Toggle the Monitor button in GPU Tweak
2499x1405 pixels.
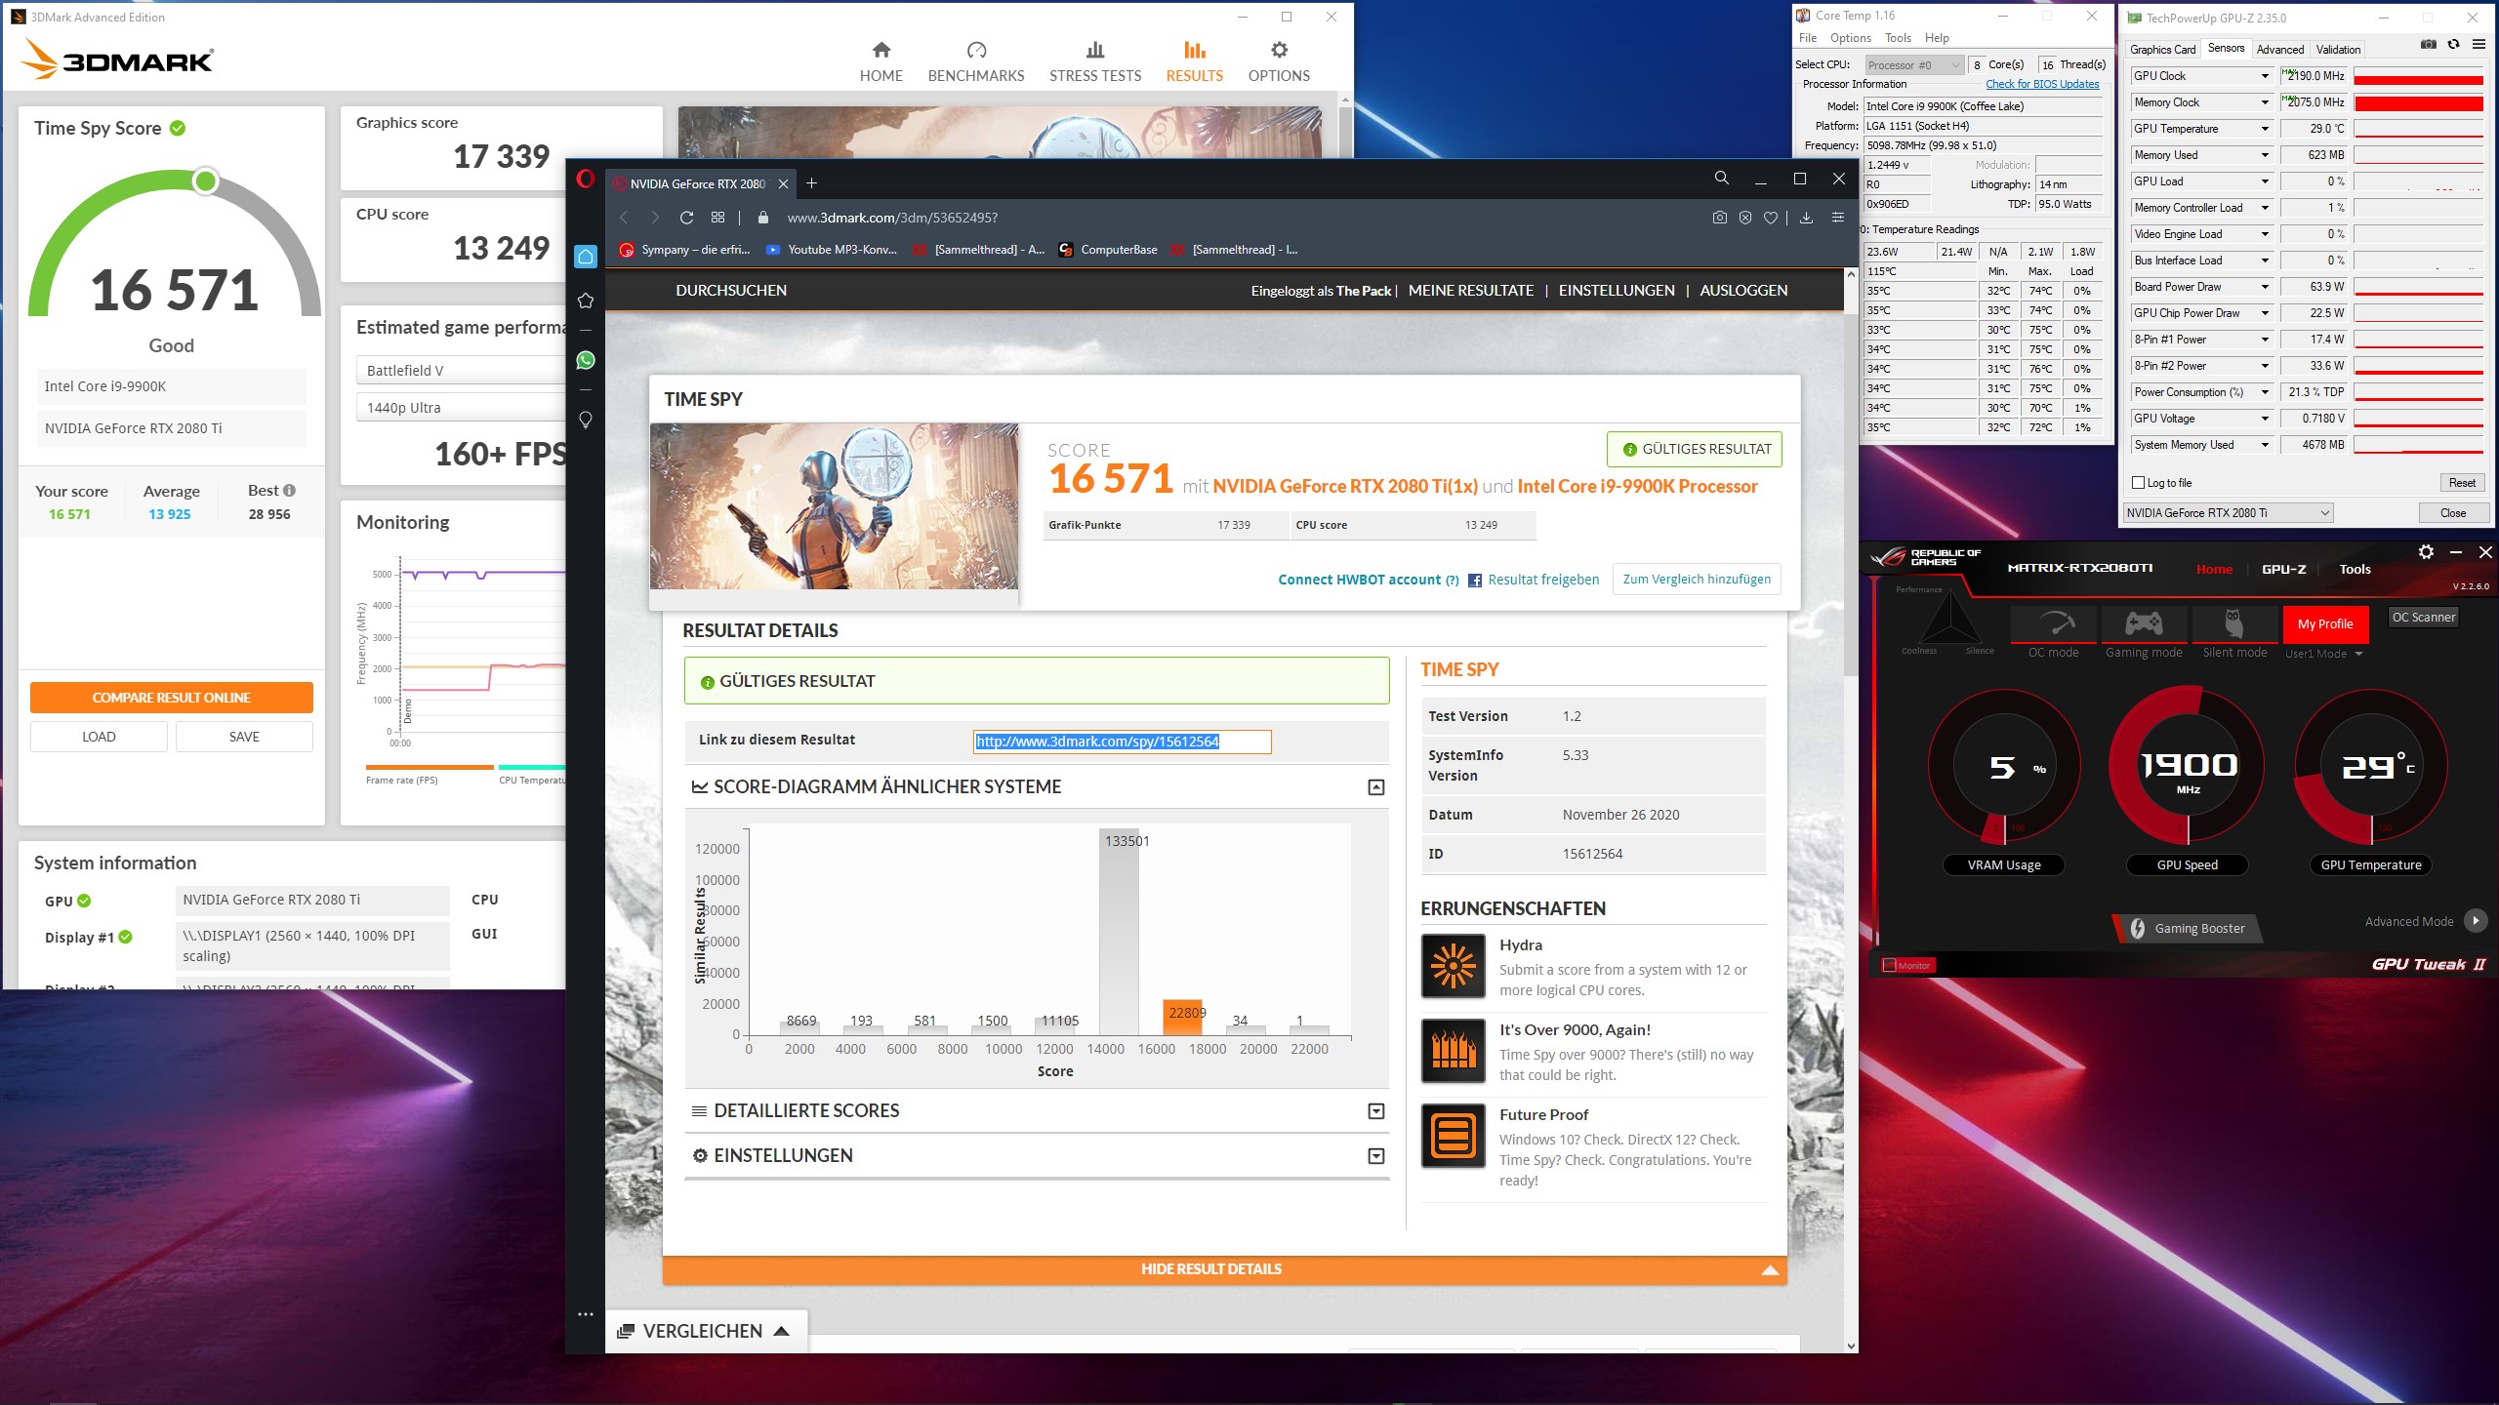coord(1908,965)
